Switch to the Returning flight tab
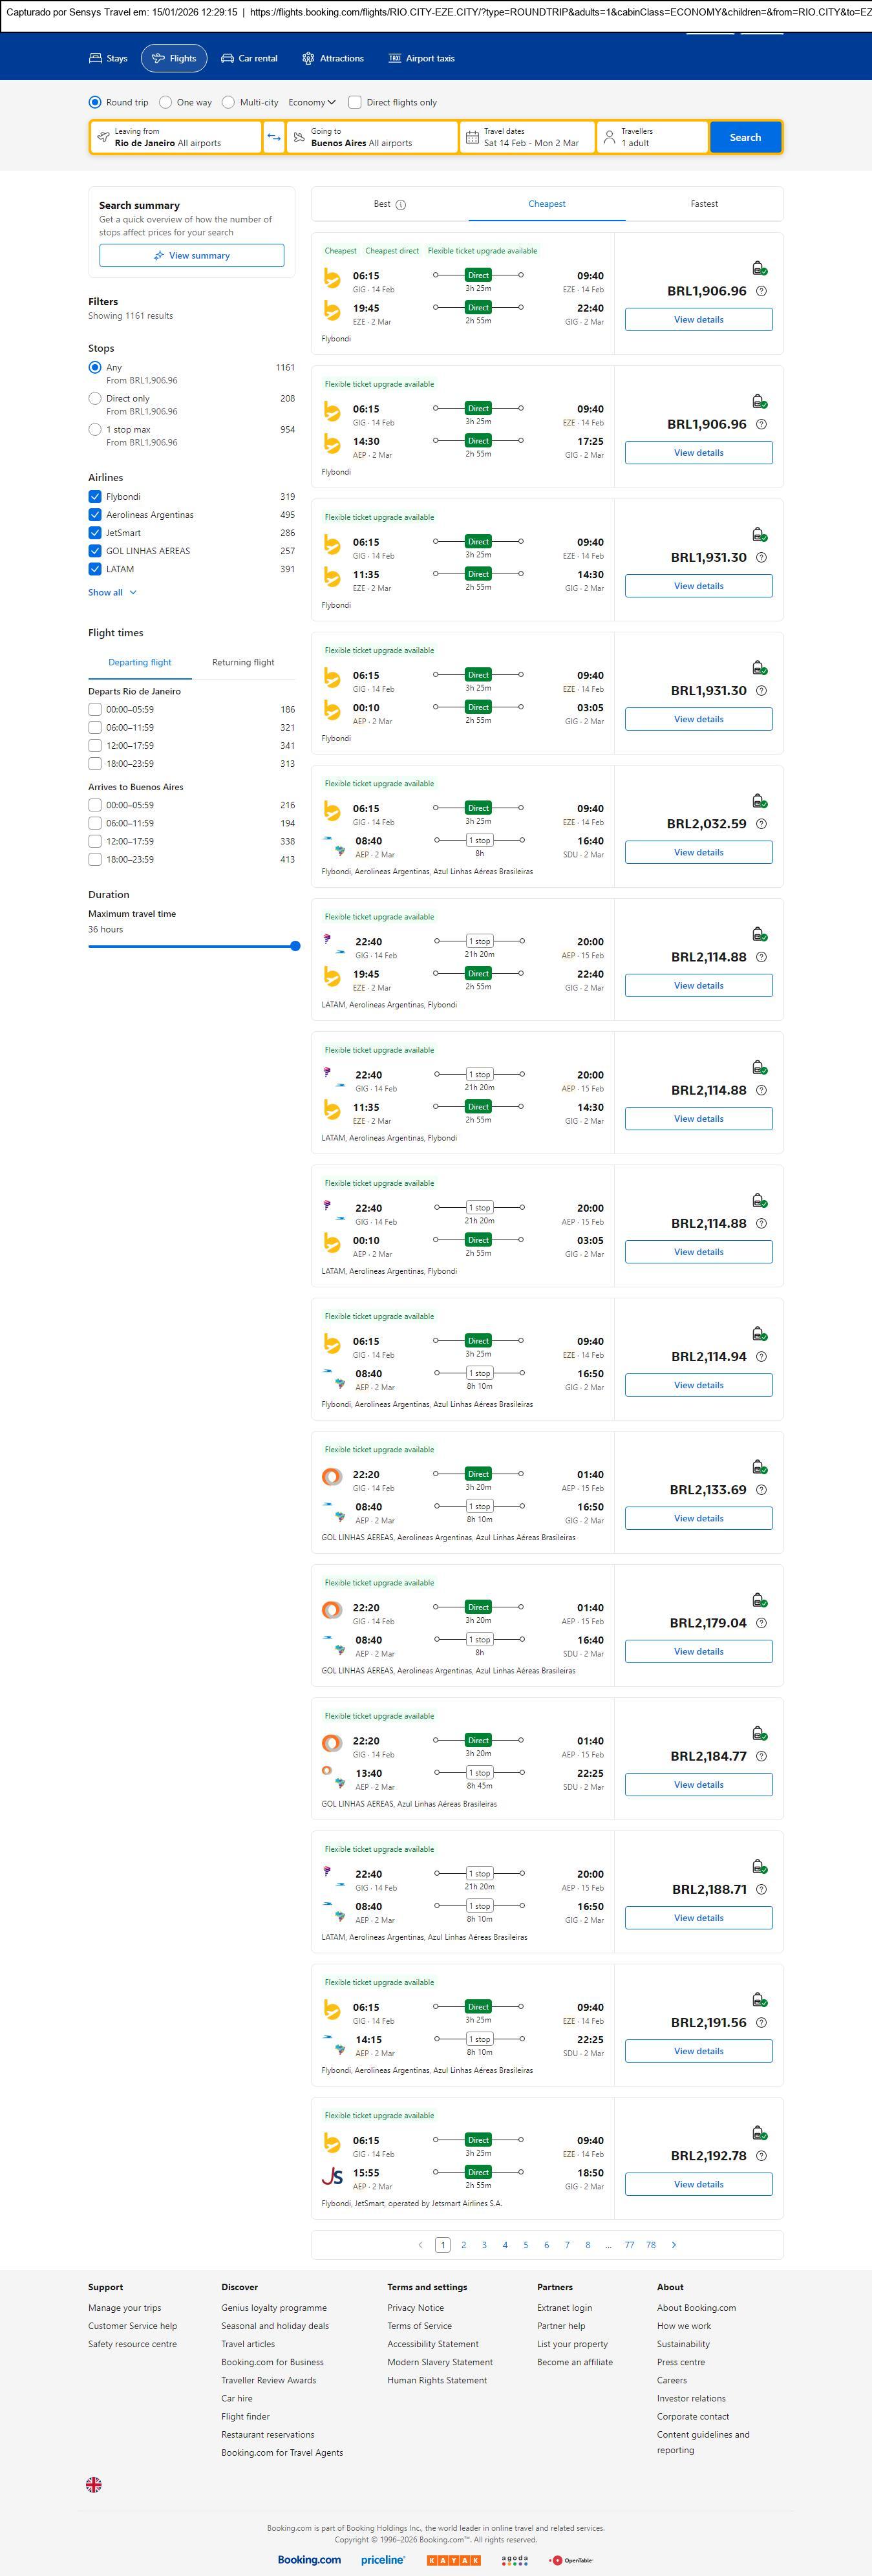The image size is (872, 2576). click(243, 662)
